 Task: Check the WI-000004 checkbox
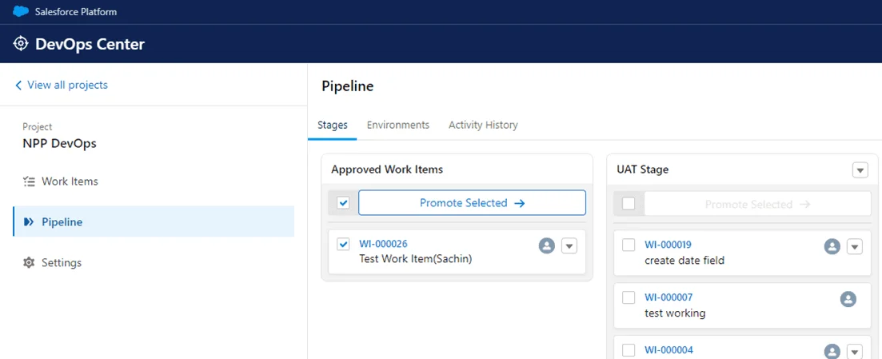(x=629, y=350)
